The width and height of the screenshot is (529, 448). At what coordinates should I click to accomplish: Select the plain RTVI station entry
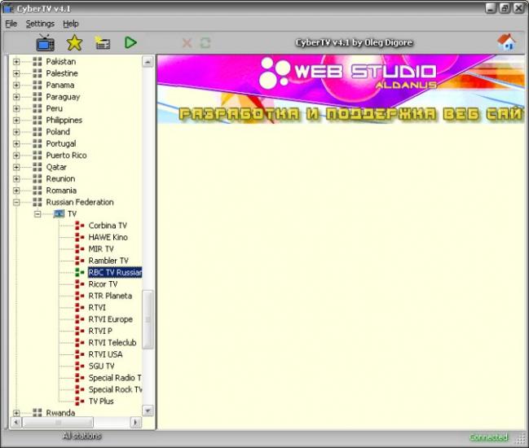(x=97, y=307)
